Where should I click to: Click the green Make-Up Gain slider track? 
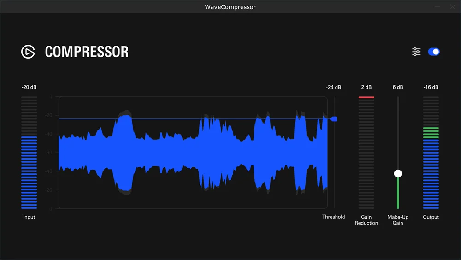398,193
